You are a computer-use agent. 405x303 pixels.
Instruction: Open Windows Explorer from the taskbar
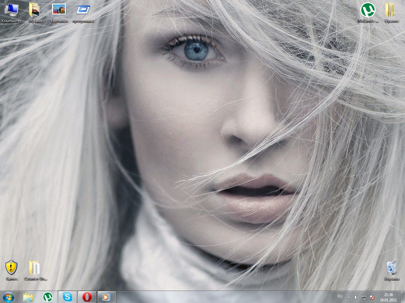(28, 297)
